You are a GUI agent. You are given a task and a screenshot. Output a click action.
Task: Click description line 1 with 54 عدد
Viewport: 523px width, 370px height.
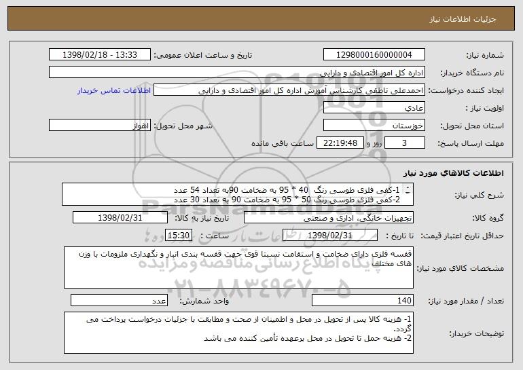287,190
